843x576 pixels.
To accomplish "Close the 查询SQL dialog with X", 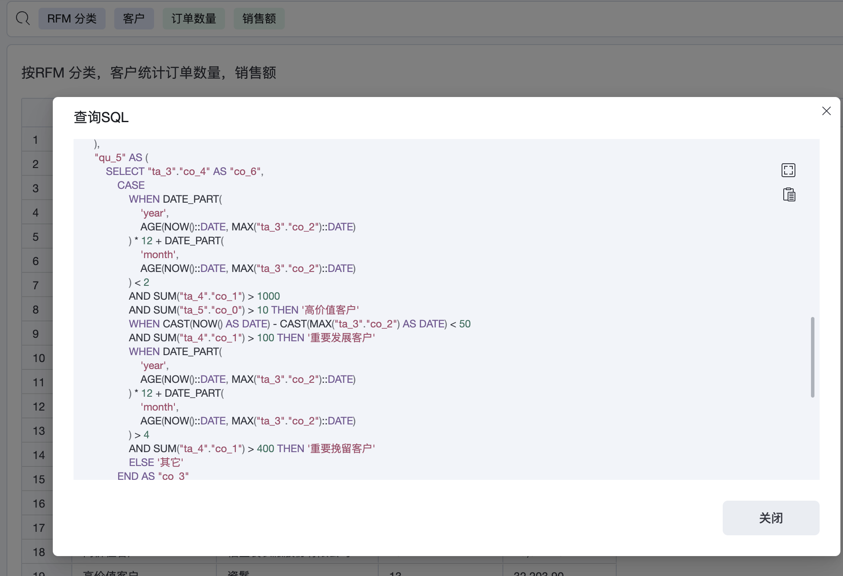I will pyautogui.click(x=826, y=111).
